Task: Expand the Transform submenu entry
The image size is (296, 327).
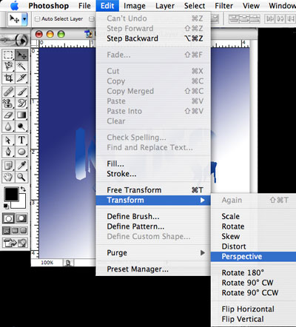Action: [x=153, y=200]
